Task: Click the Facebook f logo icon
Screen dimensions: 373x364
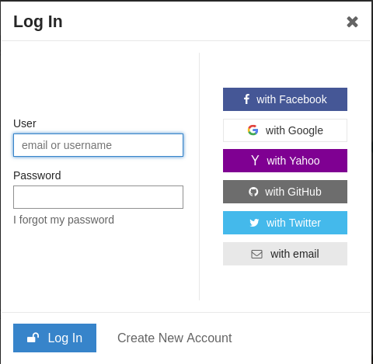Action: 246,99
